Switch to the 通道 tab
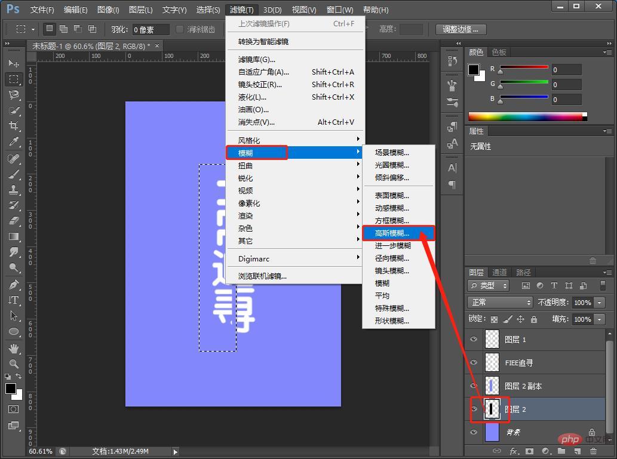The width and height of the screenshot is (617, 459). tap(499, 272)
